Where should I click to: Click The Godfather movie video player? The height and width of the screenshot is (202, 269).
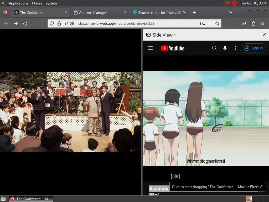pos(71,112)
